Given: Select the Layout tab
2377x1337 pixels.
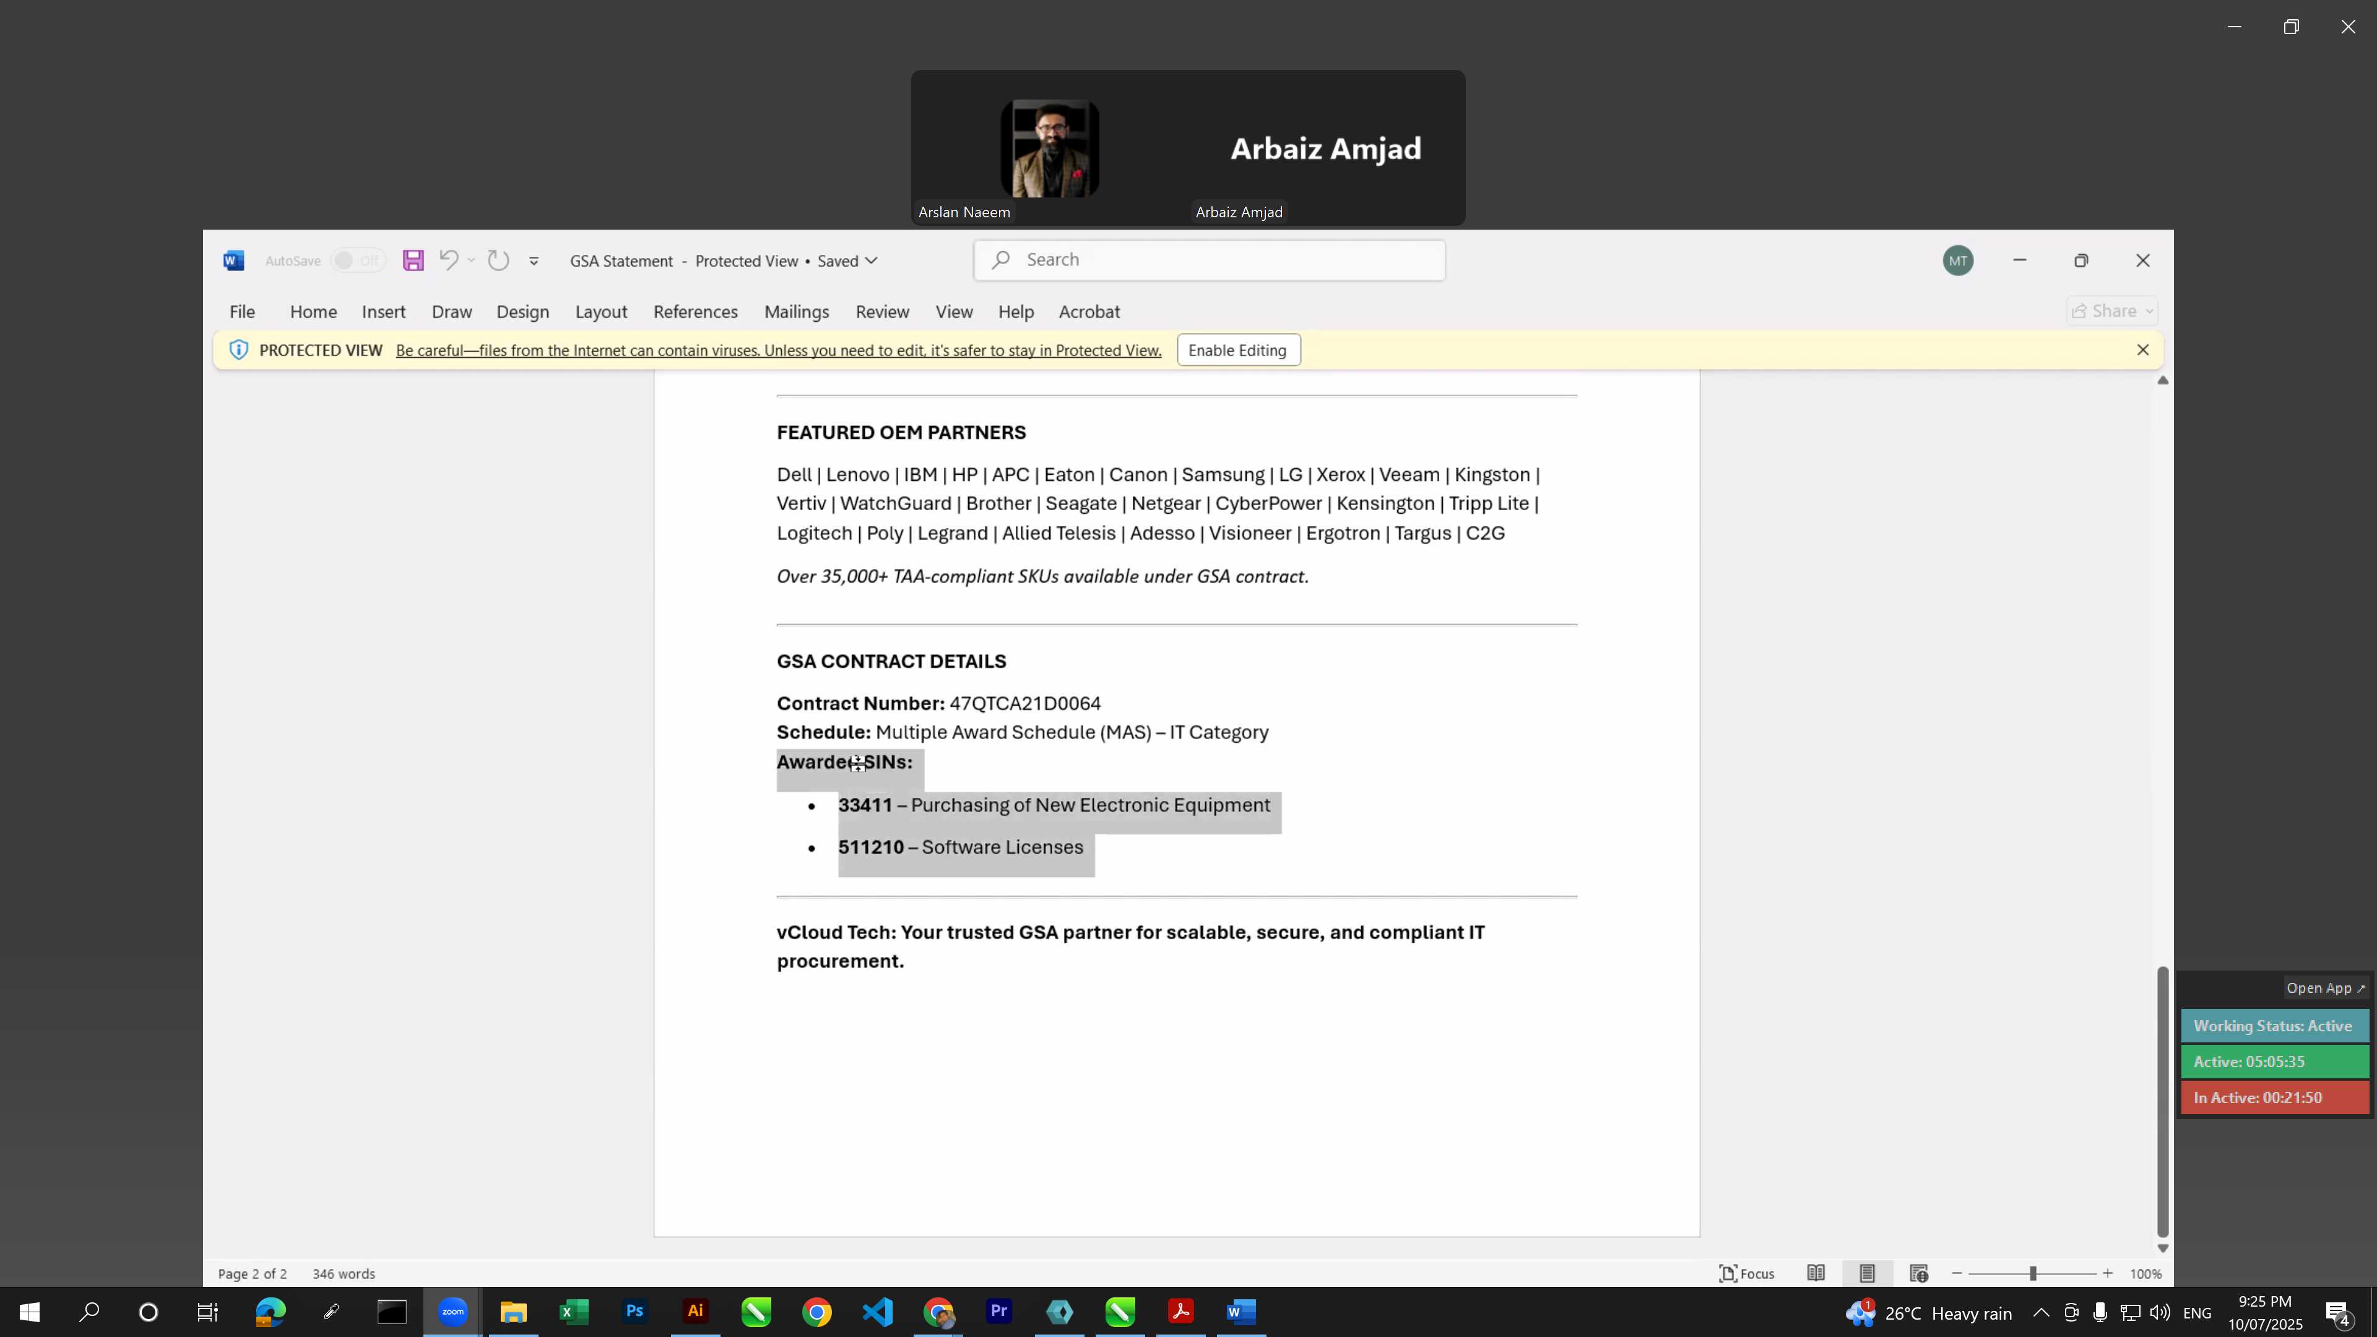Looking at the screenshot, I should (602, 312).
